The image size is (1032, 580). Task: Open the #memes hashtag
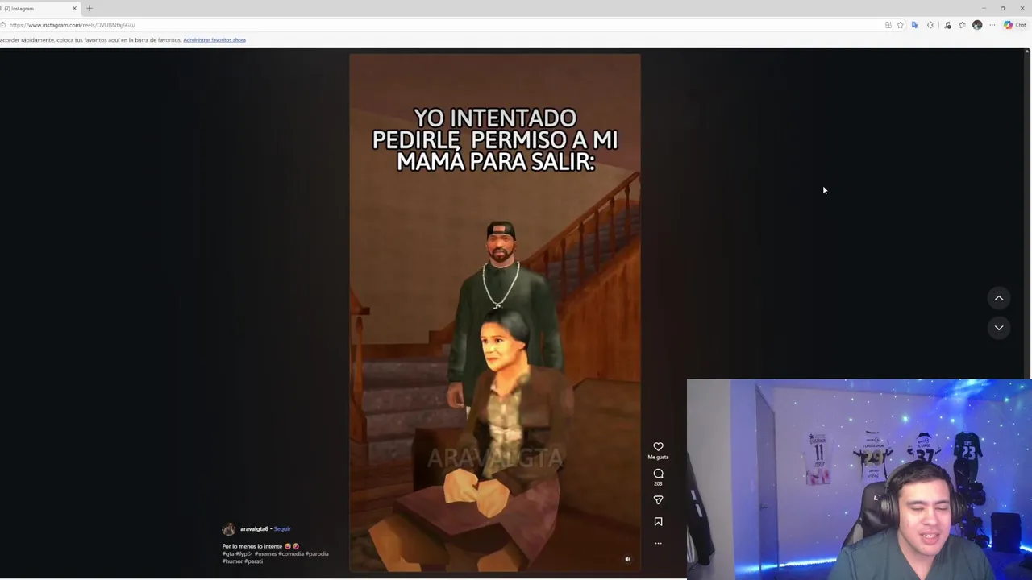click(x=265, y=554)
